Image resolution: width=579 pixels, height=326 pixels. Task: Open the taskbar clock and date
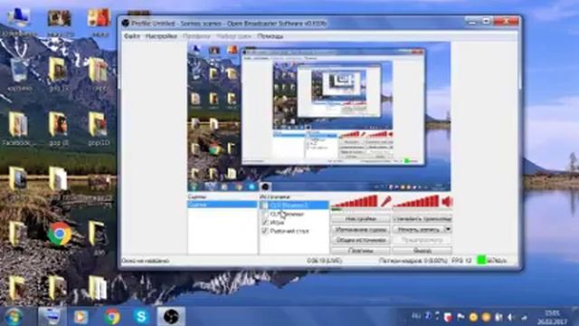tap(553, 317)
